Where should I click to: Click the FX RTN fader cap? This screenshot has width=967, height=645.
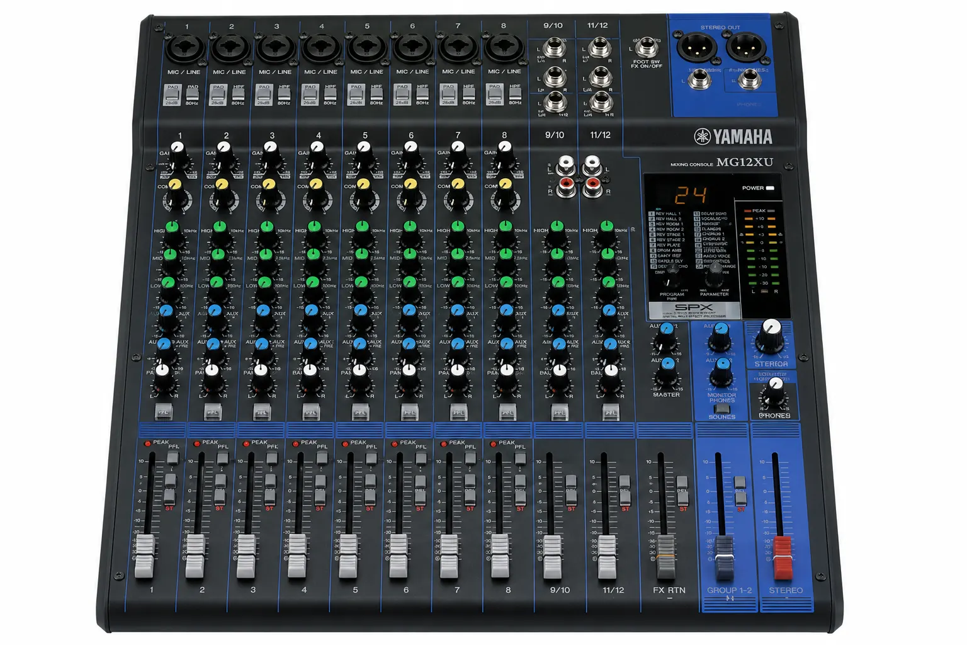[x=666, y=556]
